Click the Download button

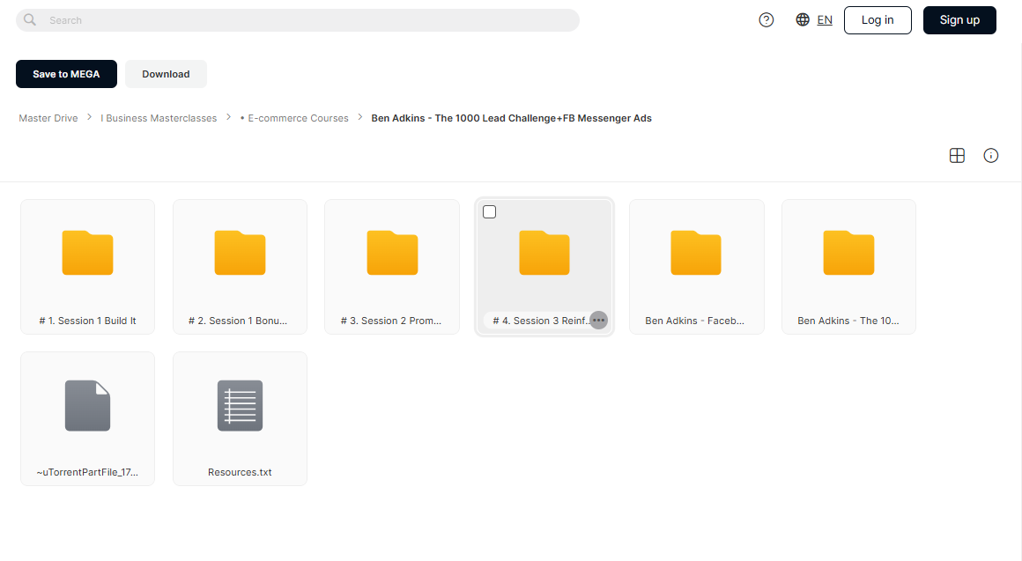tap(167, 74)
